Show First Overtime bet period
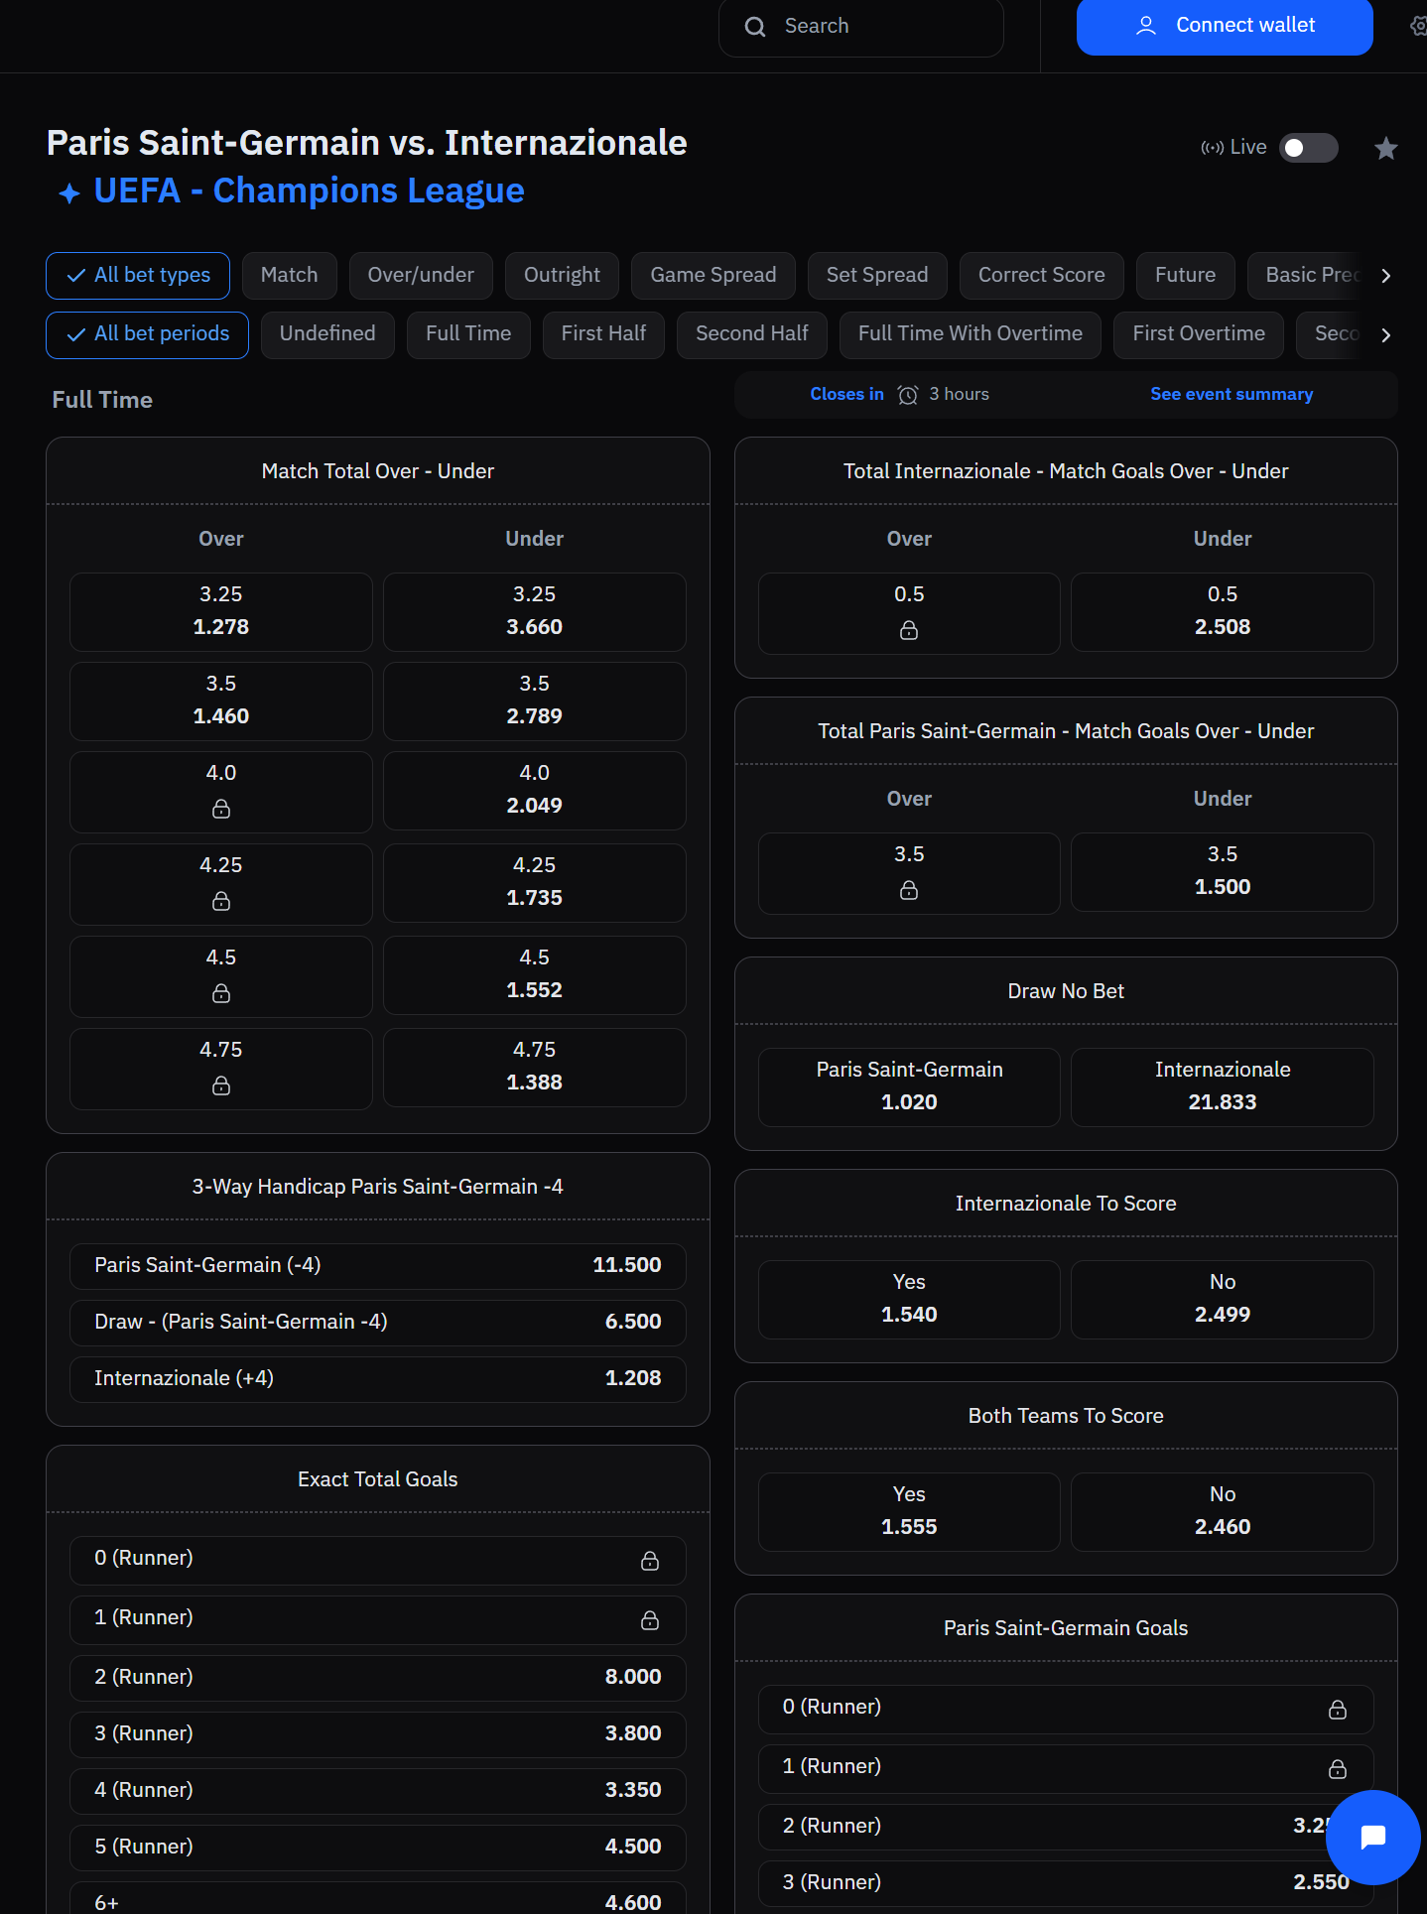The height and width of the screenshot is (1914, 1427). [1199, 335]
